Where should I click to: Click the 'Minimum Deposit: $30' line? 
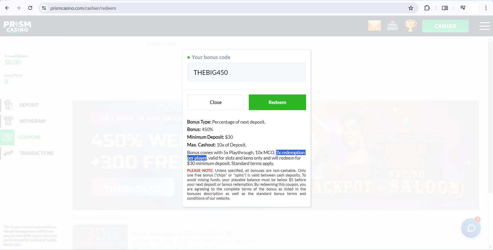tap(210, 137)
